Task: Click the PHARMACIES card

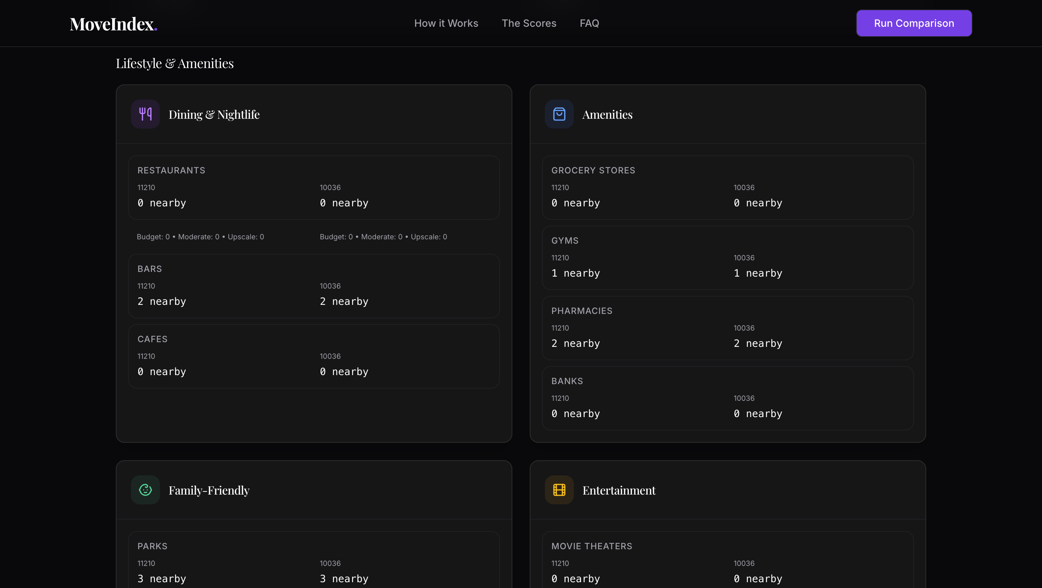Action: point(728,328)
